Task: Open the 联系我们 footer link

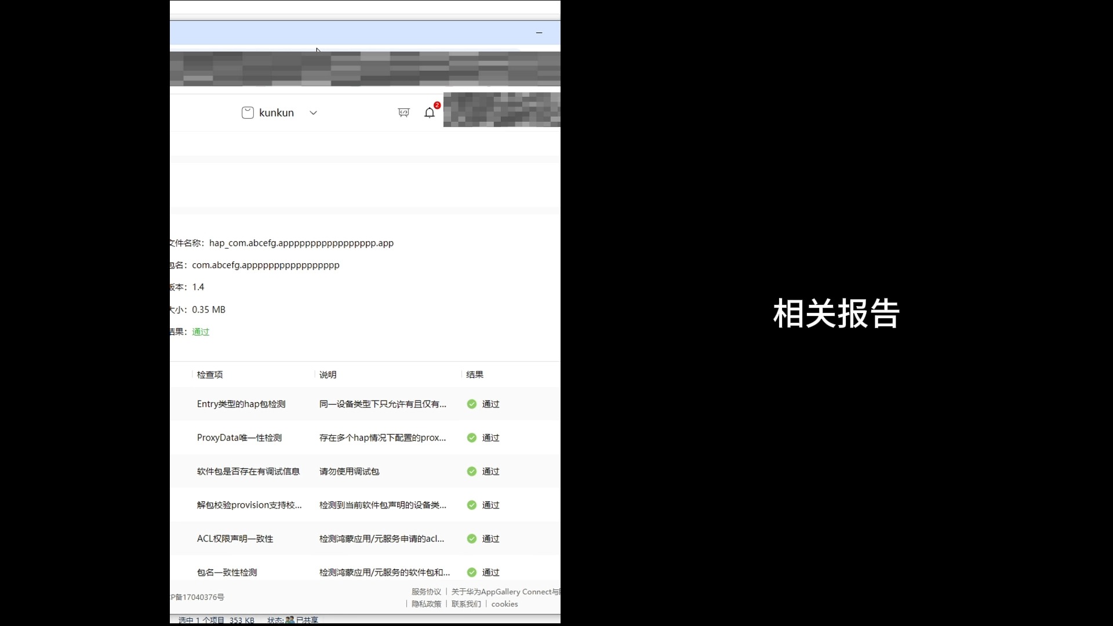Action: (466, 604)
